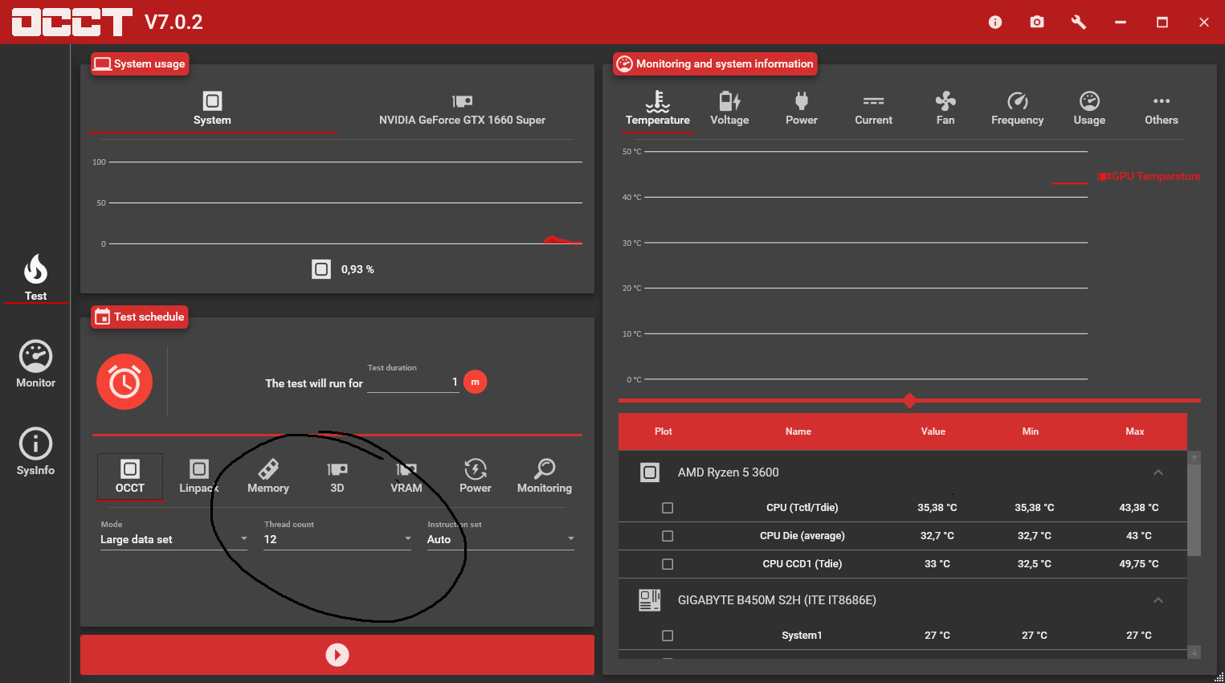Sort table by Max column

pyautogui.click(x=1135, y=431)
